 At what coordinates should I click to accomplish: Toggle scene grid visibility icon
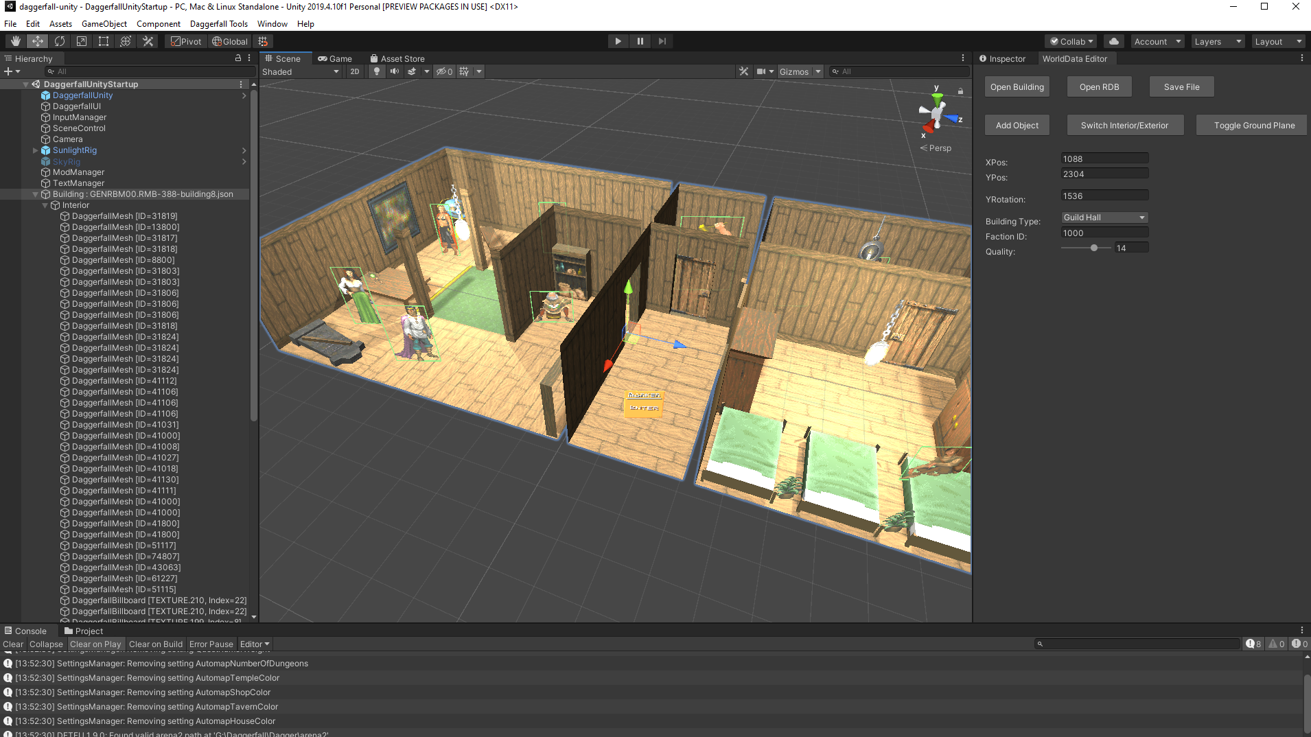[x=464, y=71]
